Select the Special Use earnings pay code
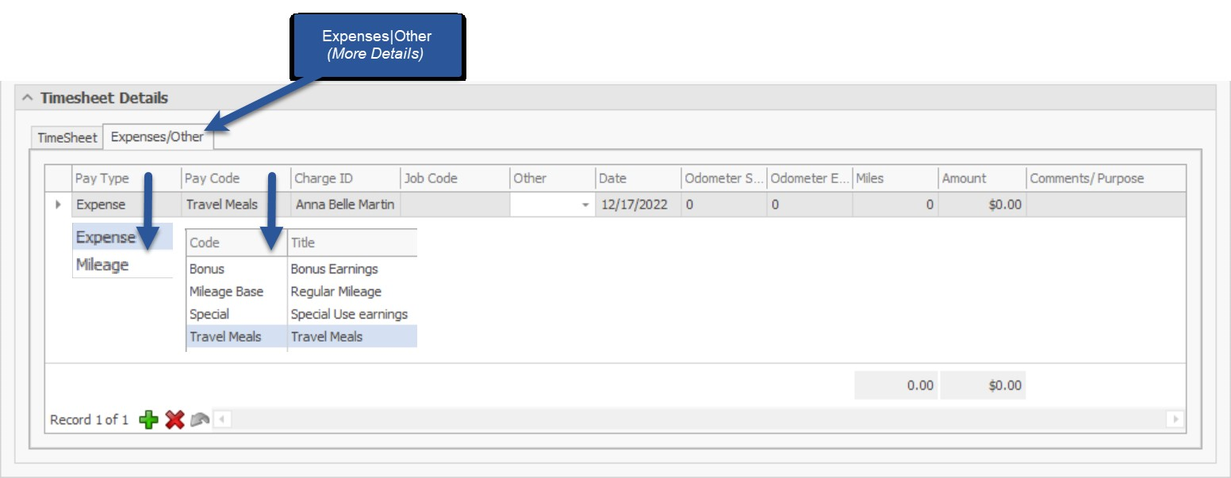This screenshot has width=1231, height=478. click(x=349, y=314)
